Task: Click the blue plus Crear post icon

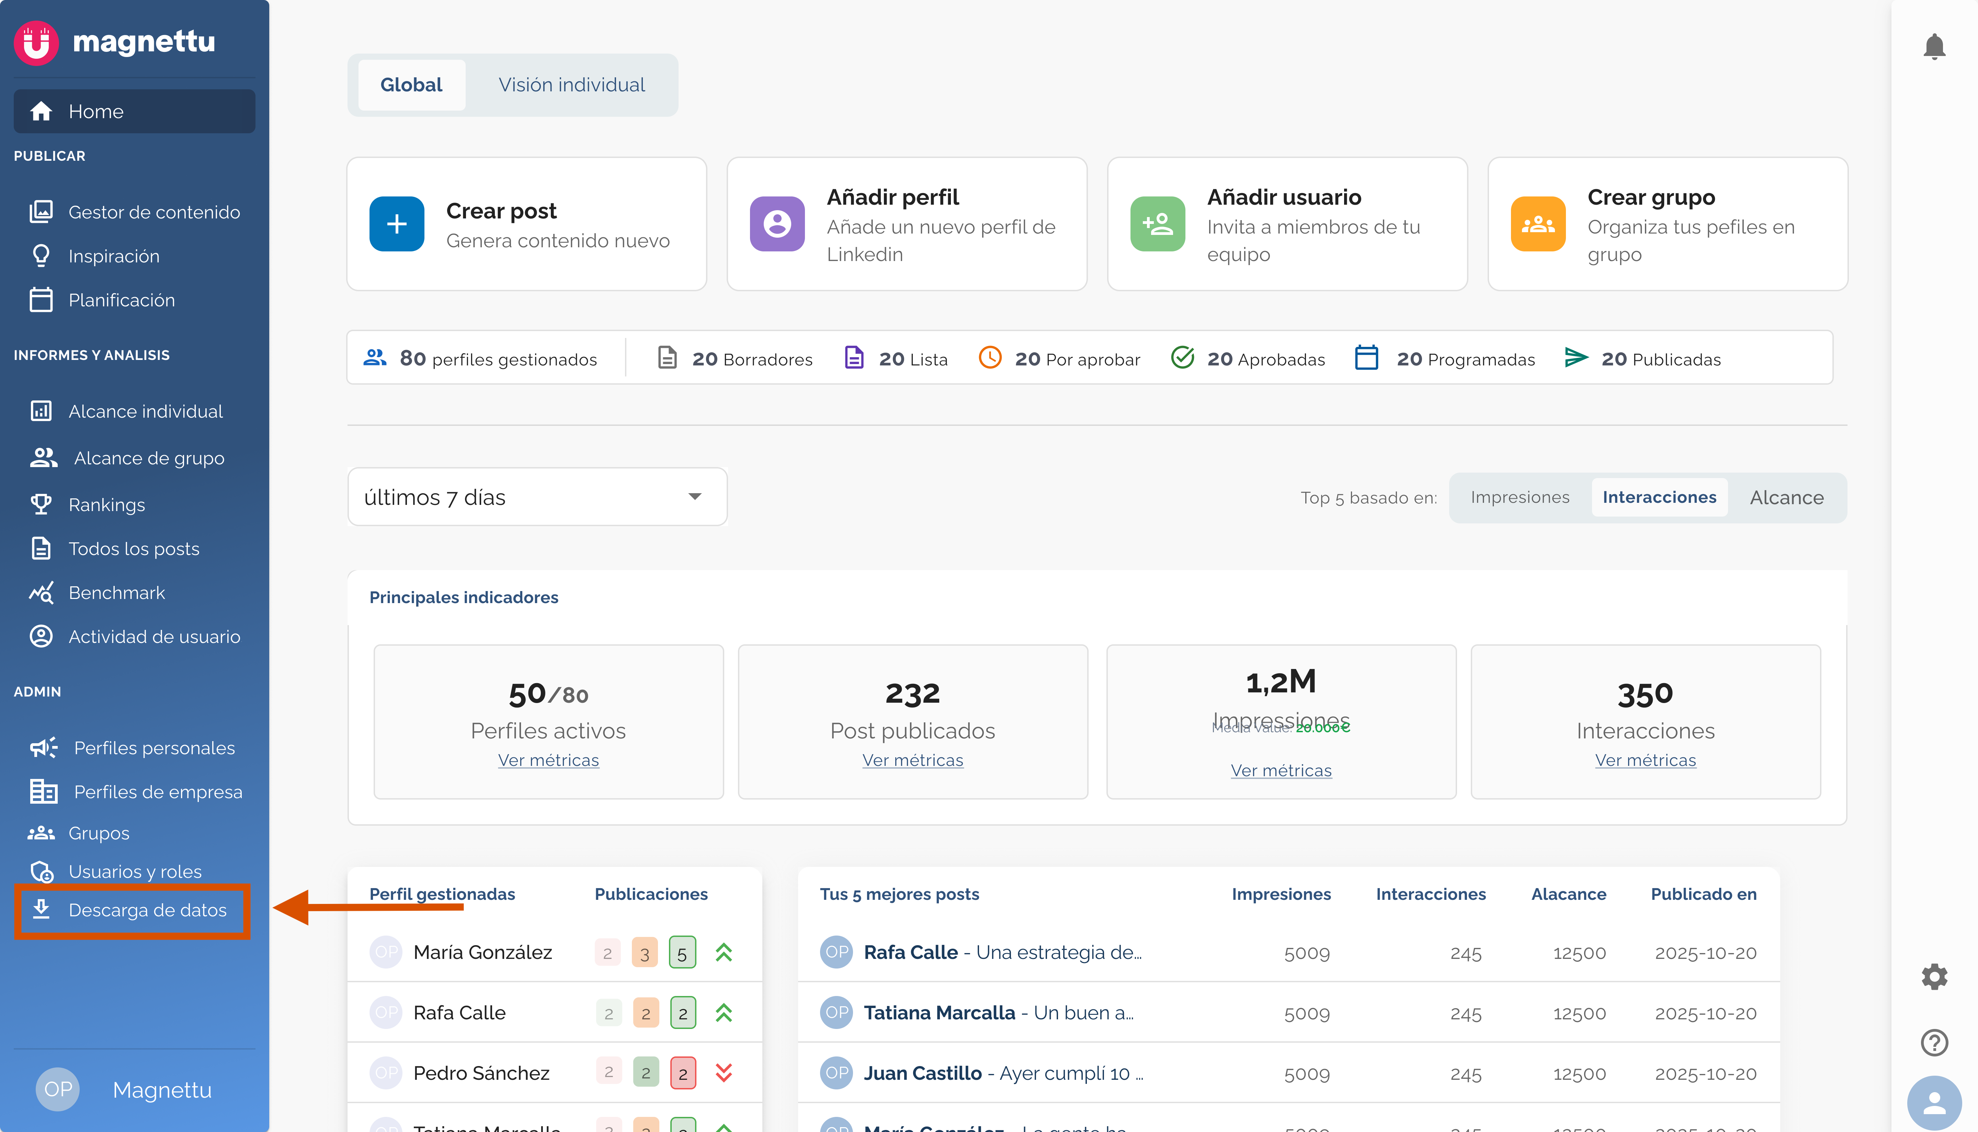Action: coord(396,224)
